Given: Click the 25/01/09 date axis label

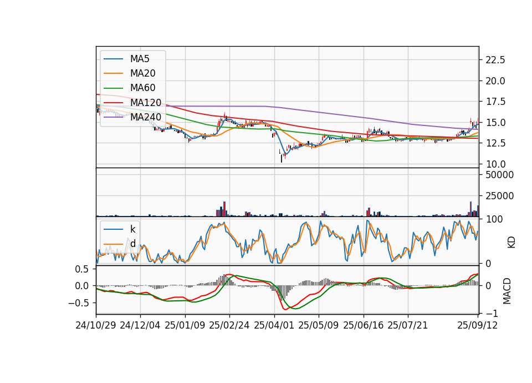Looking at the screenshot, I should (185, 325).
